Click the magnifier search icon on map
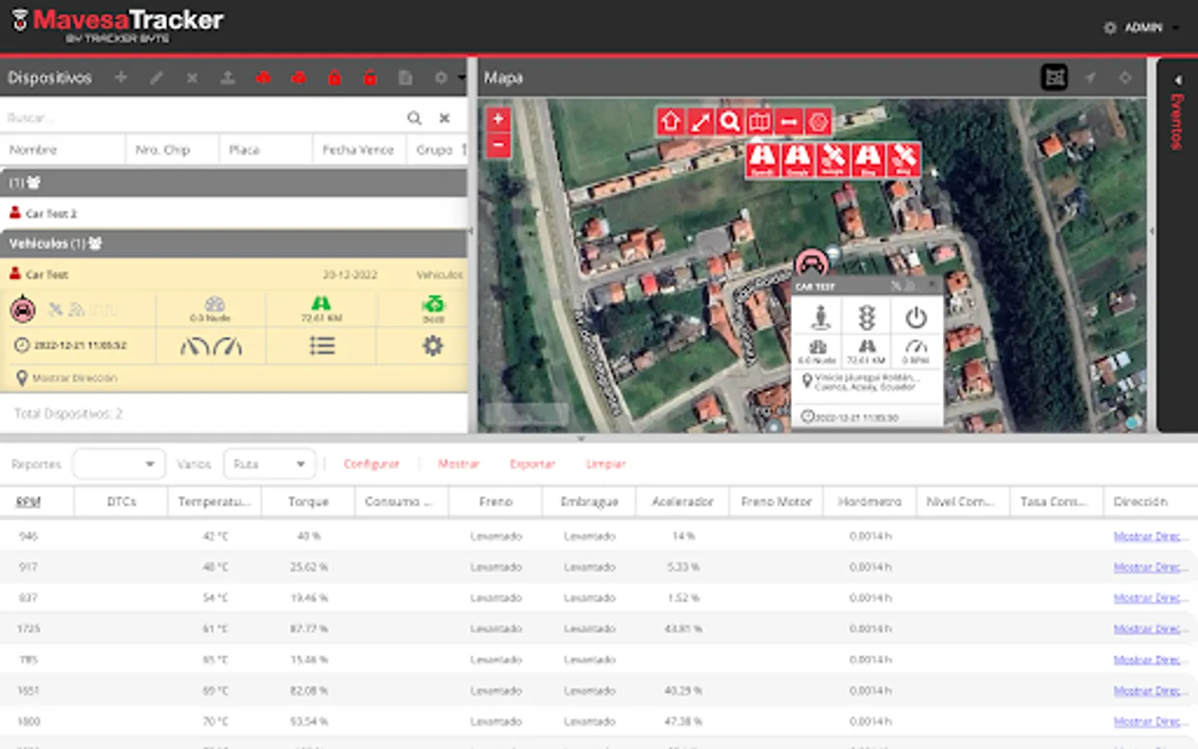Screen dimensions: 1198x749 [x=730, y=122]
